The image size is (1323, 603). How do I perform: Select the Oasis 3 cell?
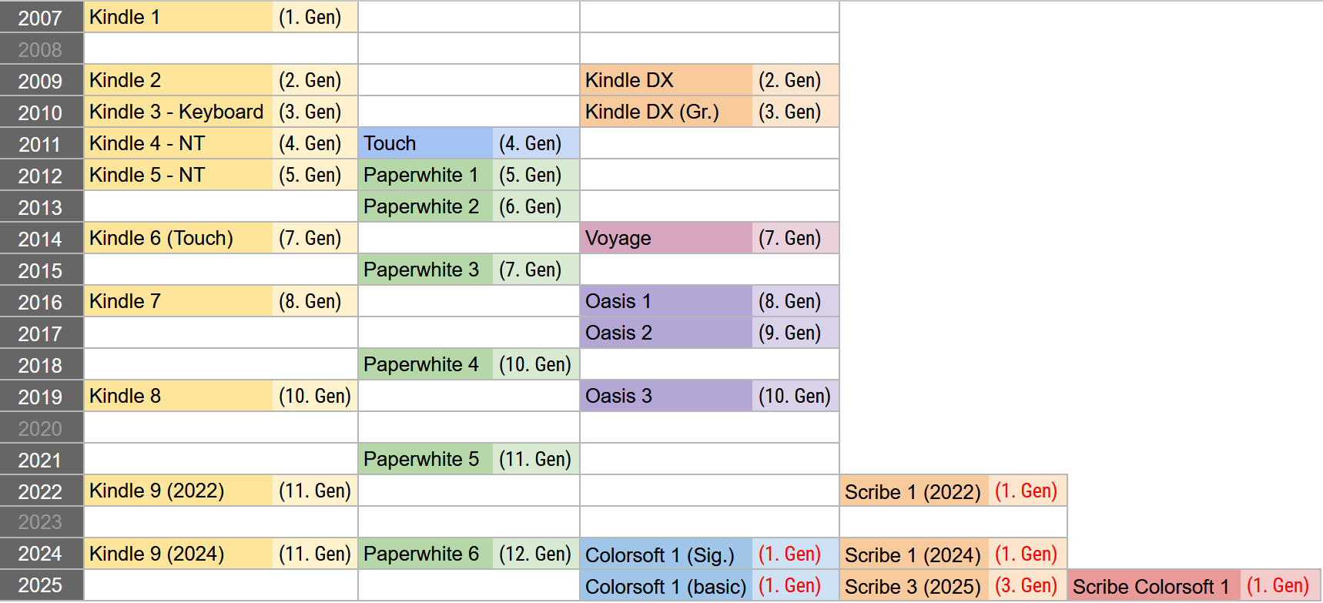(665, 396)
